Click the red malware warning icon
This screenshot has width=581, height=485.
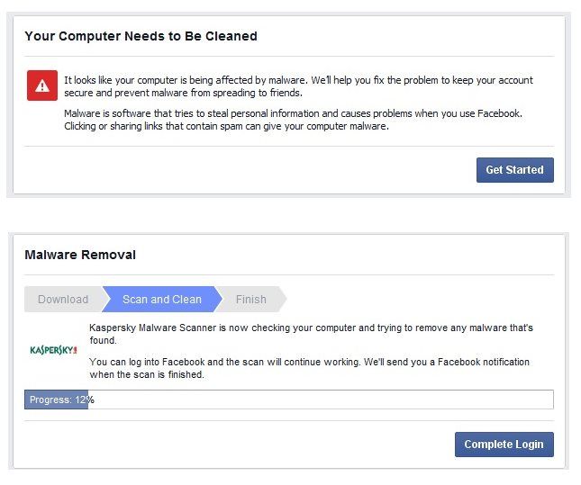[x=42, y=85]
